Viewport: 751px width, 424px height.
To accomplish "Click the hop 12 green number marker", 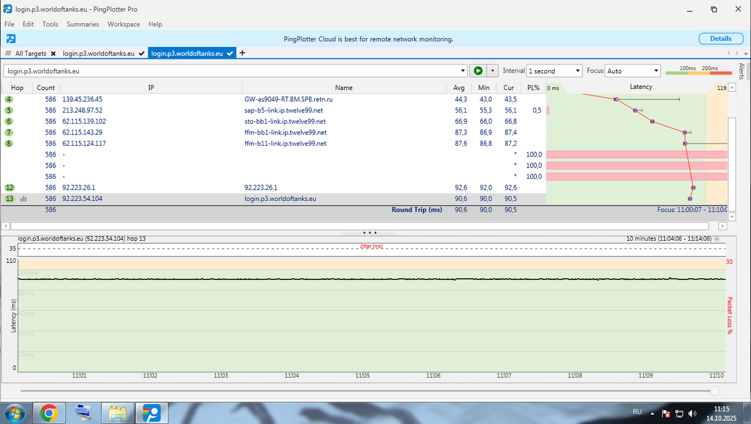I will (x=9, y=188).
